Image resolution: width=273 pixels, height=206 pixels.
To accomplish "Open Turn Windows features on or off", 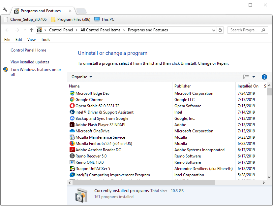I will (x=36, y=72).
